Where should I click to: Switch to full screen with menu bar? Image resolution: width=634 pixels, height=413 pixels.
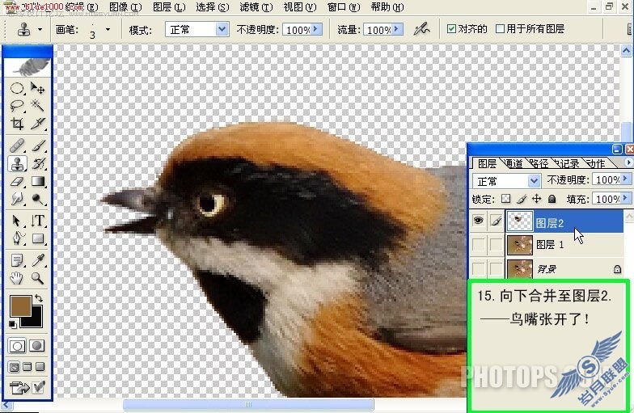coord(27,367)
